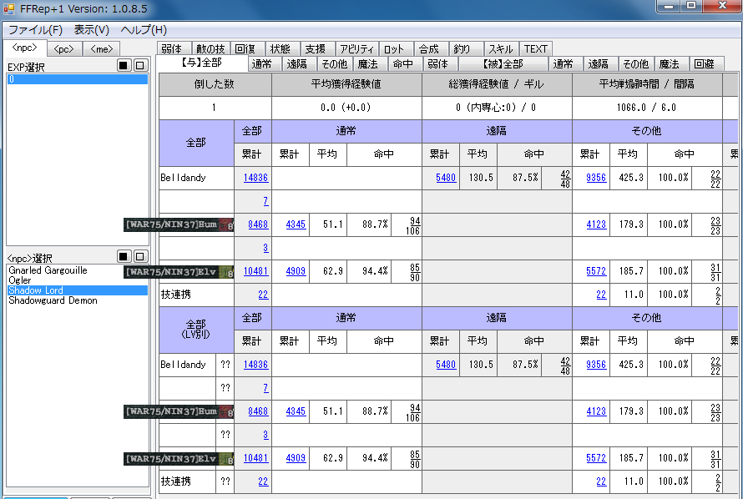Open the ヘルプ(H) menu

[x=144, y=29]
